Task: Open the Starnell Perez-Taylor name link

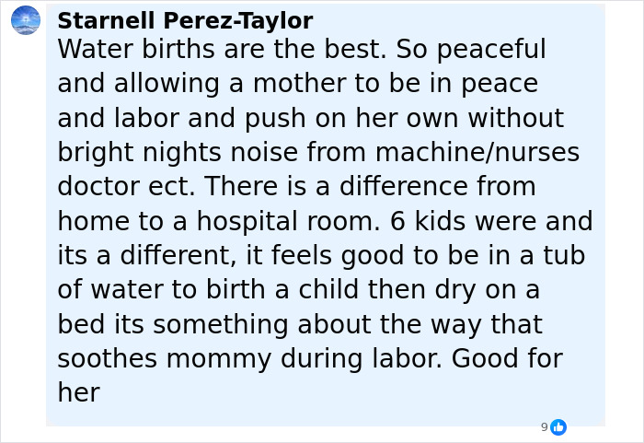Action: pos(185,20)
